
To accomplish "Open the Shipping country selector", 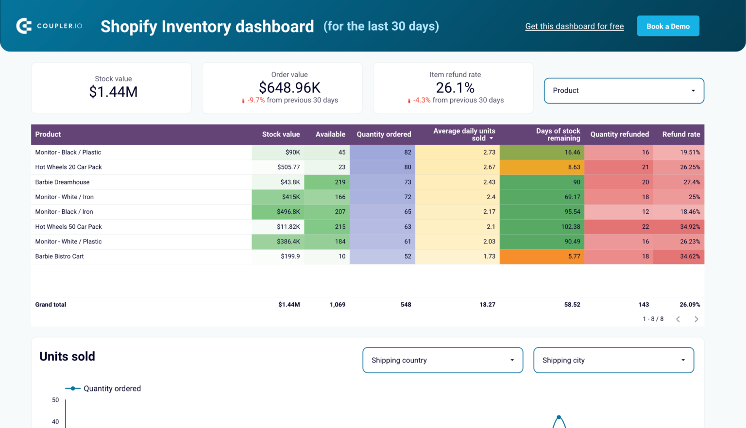I will pyautogui.click(x=442, y=360).
